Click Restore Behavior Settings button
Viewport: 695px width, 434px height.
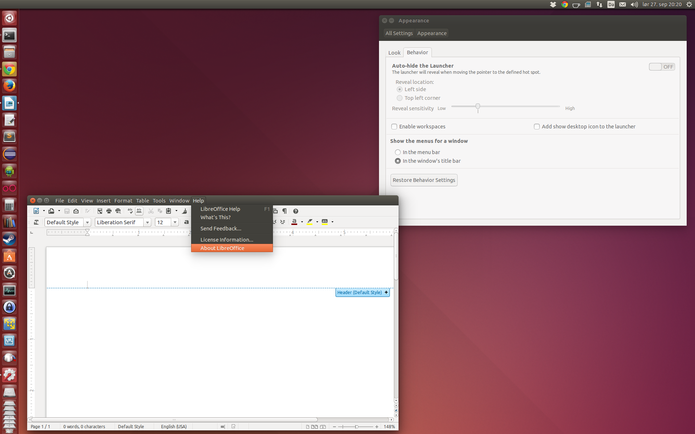423,180
